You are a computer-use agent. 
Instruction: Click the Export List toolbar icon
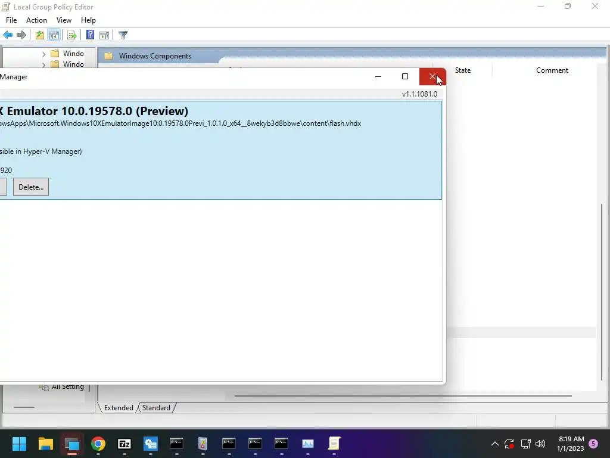72,35
